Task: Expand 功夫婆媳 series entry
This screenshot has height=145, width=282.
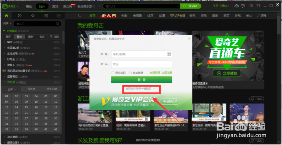Action: click(4, 137)
